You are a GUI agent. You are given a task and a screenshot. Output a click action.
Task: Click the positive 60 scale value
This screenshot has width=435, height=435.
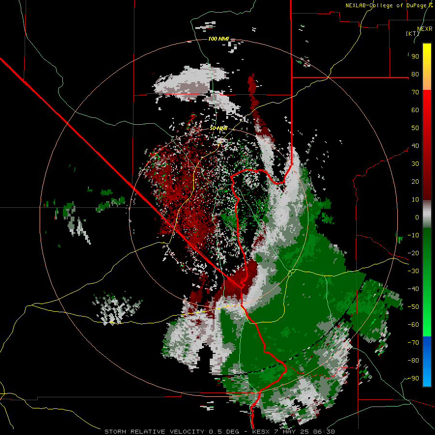pos(415,110)
